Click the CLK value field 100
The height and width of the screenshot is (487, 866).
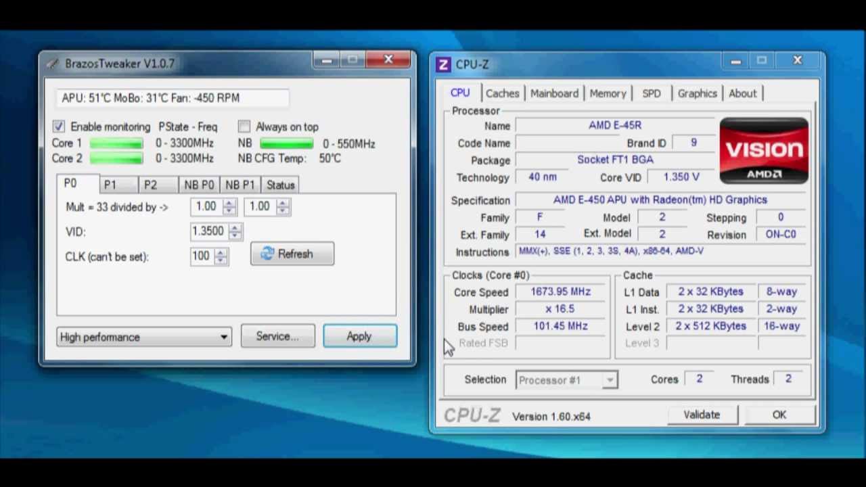pyautogui.click(x=203, y=256)
